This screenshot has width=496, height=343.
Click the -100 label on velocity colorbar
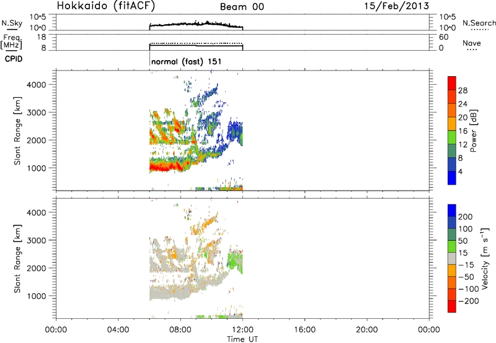[467, 289]
